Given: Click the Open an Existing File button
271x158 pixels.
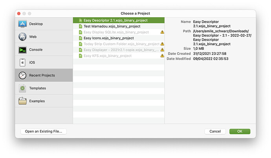Looking at the screenshot, I should pos(44,131).
